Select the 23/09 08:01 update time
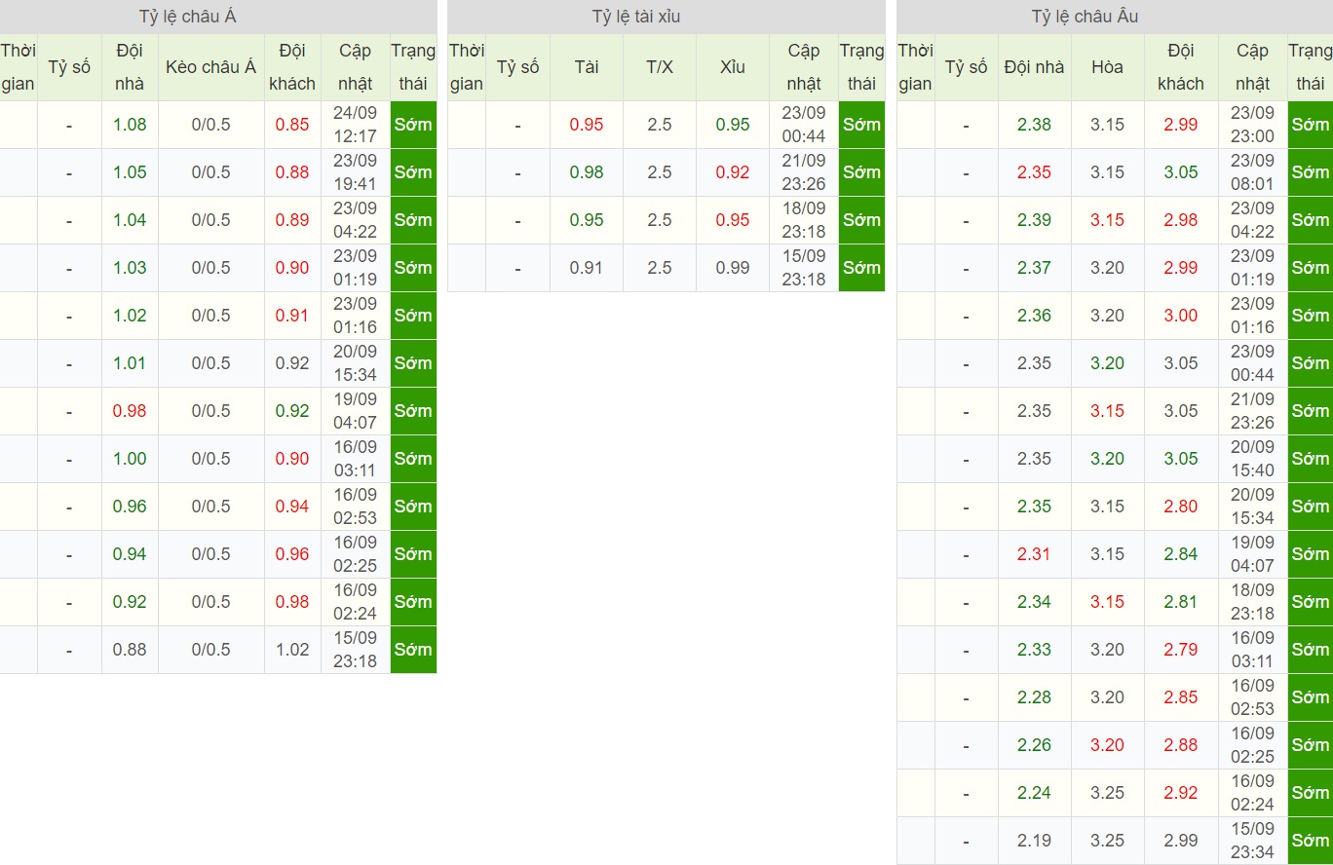This screenshot has height=865, width=1333. pyautogui.click(x=1252, y=172)
